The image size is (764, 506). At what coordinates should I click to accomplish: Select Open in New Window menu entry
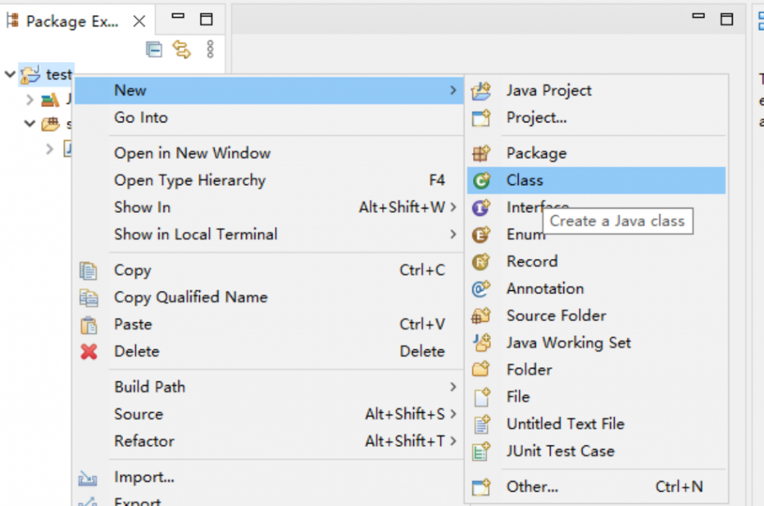[192, 154]
